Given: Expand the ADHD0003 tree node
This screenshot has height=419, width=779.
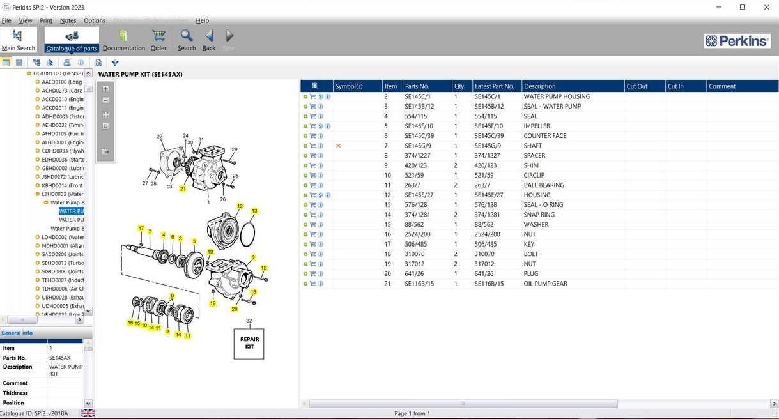Looking at the screenshot, I should point(37,117).
